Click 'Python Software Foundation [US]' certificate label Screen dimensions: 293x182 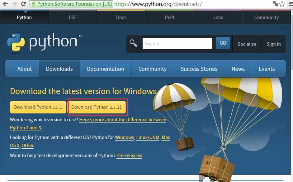(x=74, y=4)
